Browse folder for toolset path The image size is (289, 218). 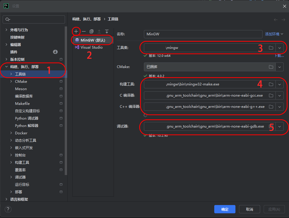pos(271,48)
